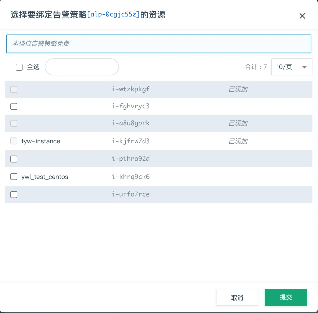Click disabled checkbox for i-a8u8gprk
This screenshot has height=313, width=318.
[x=14, y=123]
